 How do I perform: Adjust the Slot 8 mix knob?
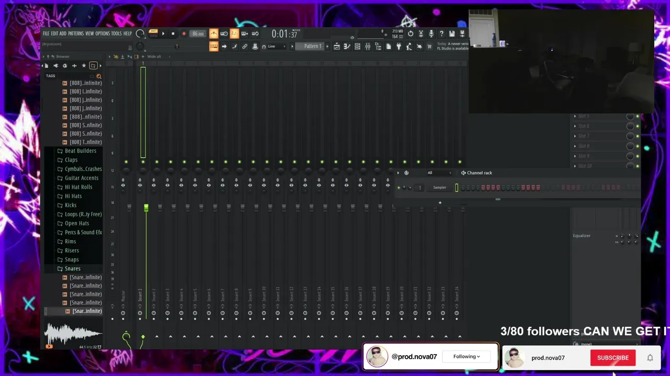pos(630,146)
